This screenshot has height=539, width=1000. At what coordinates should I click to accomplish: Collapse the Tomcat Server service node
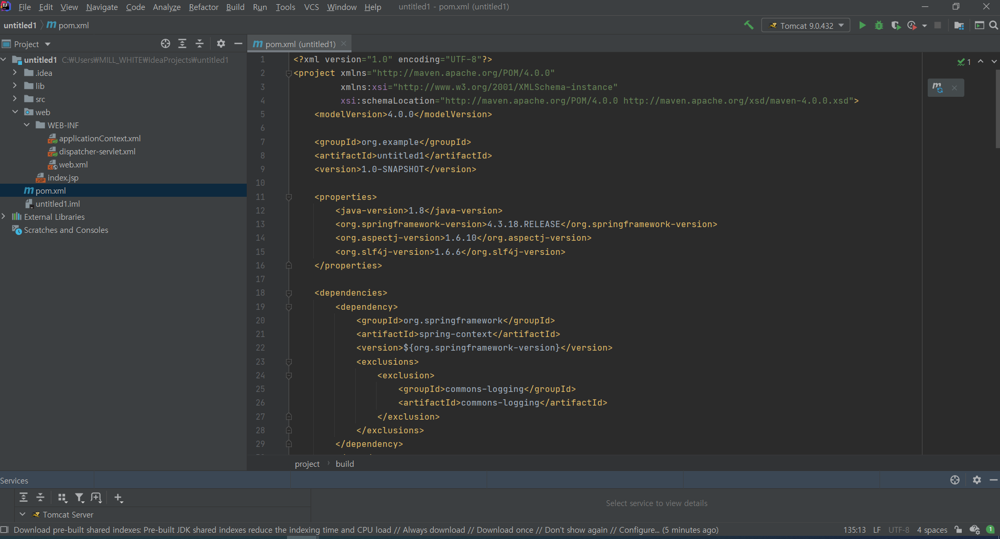(23, 514)
